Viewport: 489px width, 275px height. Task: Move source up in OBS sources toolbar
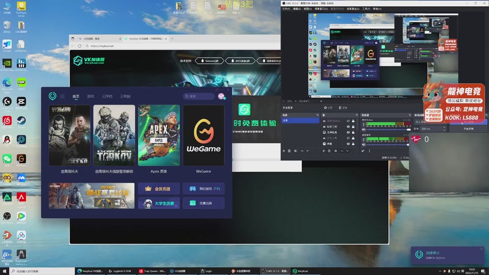342,151
